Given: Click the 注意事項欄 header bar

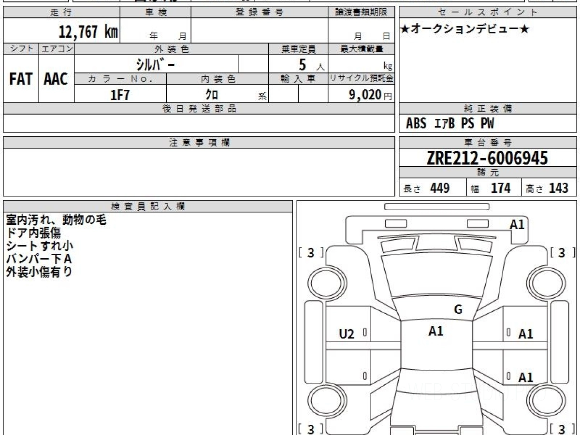Looking at the screenshot, I should coord(199,143).
